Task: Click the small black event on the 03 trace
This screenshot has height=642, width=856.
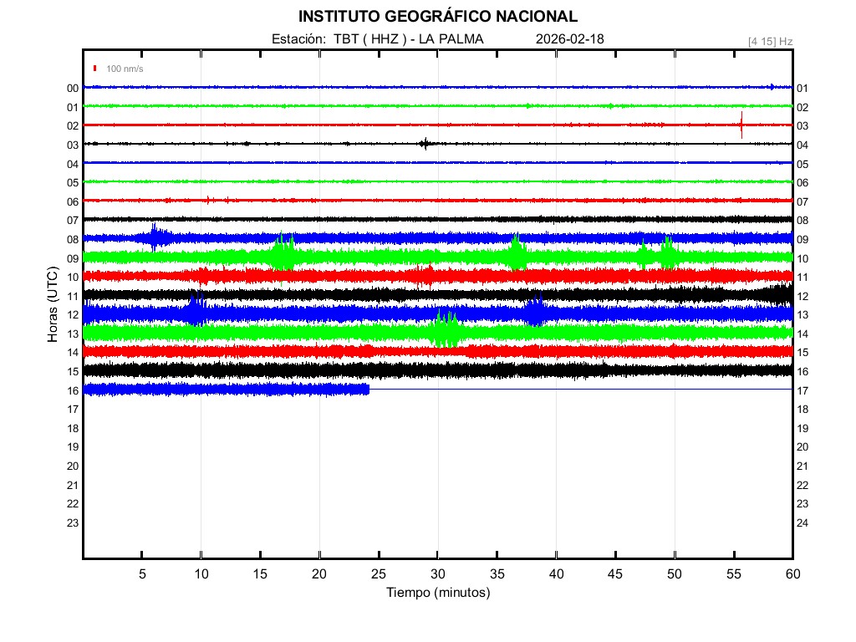Action: pyautogui.click(x=425, y=144)
